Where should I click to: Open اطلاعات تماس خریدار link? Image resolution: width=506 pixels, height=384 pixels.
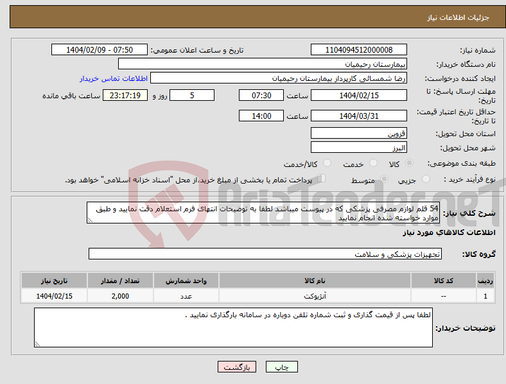[x=114, y=78]
